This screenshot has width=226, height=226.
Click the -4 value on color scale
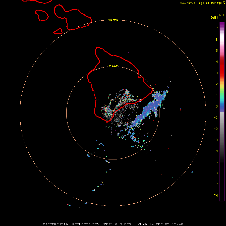216,151
